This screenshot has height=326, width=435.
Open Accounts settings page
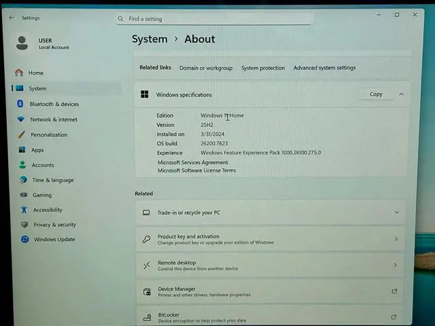(x=43, y=165)
